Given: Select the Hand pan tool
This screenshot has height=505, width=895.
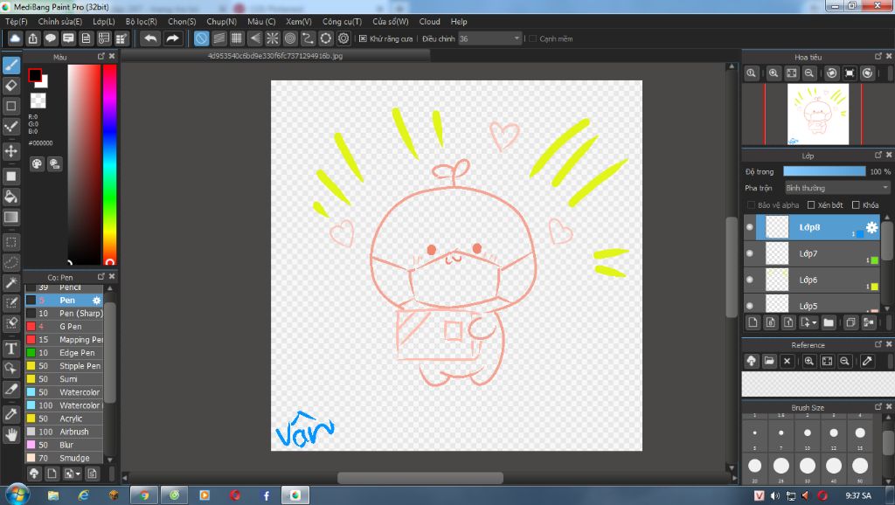Looking at the screenshot, I should 11,435.
